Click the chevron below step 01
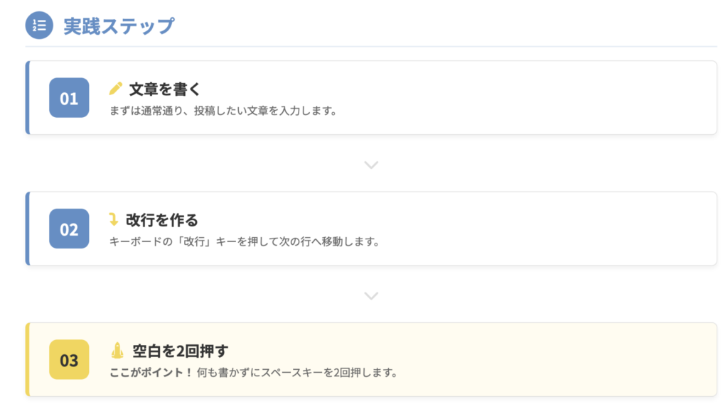Image resolution: width=728 pixels, height=416 pixels. [x=371, y=165]
